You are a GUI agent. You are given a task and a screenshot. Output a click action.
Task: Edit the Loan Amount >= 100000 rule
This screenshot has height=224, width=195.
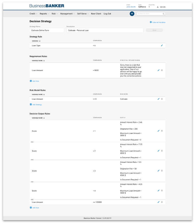[158, 202]
